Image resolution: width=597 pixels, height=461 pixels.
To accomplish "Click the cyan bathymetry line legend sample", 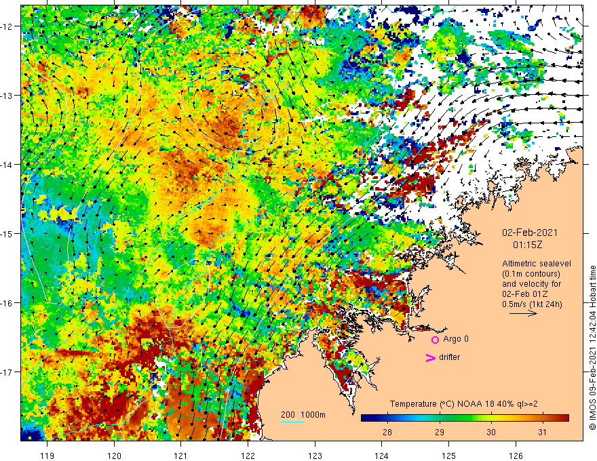I will pos(292,422).
